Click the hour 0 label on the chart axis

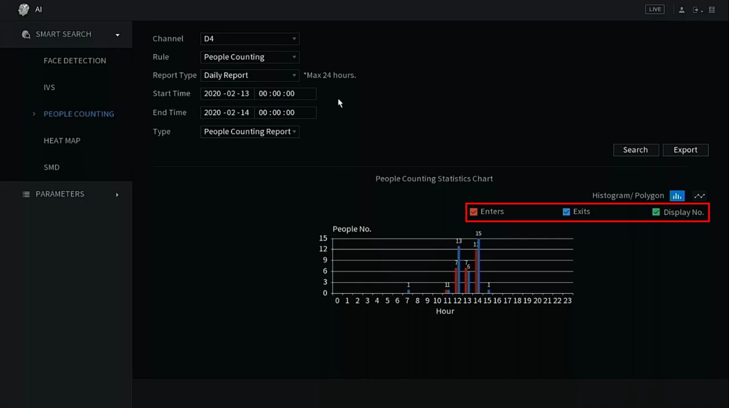pos(337,301)
